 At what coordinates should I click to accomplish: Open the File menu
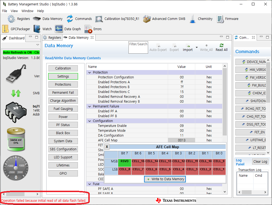coord(5,11)
